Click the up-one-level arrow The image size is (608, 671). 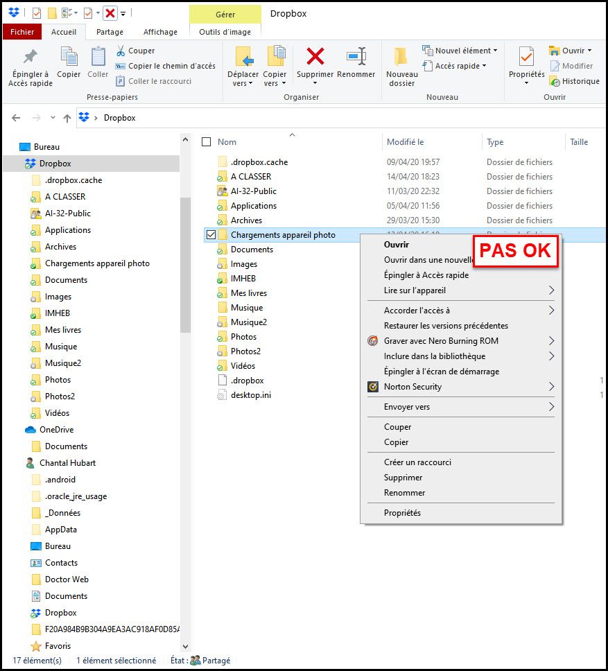click(x=67, y=118)
